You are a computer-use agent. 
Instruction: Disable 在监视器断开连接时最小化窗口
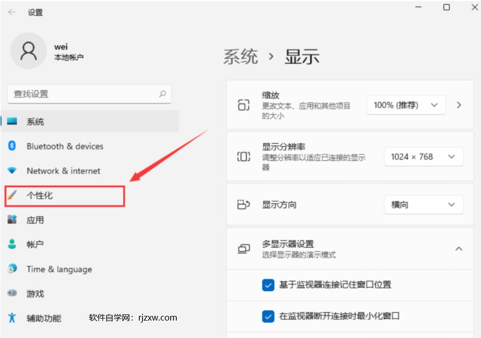268,316
